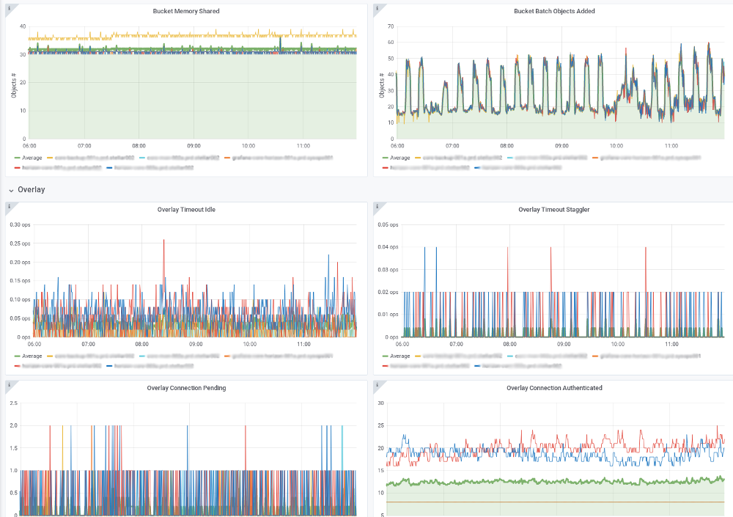Click blue swatch in Bucket Batch Objects Added legend

[x=477, y=167]
